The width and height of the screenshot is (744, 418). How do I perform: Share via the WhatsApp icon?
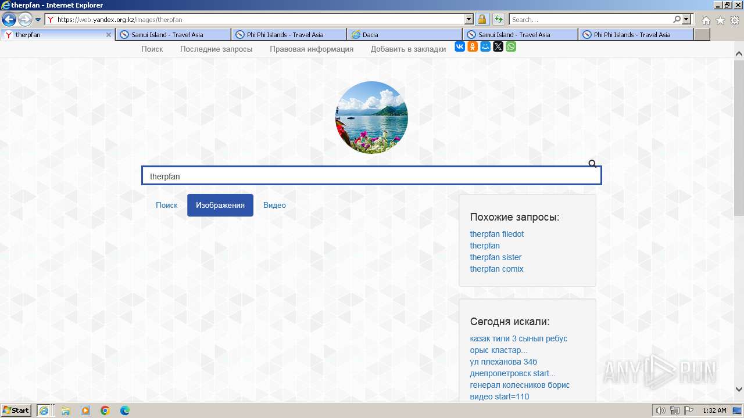point(511,46)
